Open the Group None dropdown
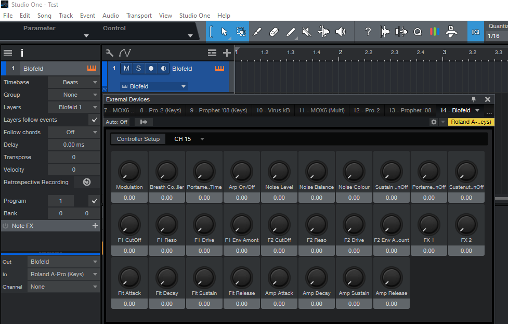This screenshot has width=508, height=324. point(73,95)
